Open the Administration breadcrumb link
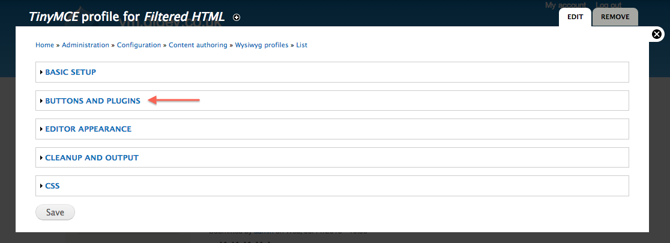This screenshot has height=243, width=670. pos(85,45)
